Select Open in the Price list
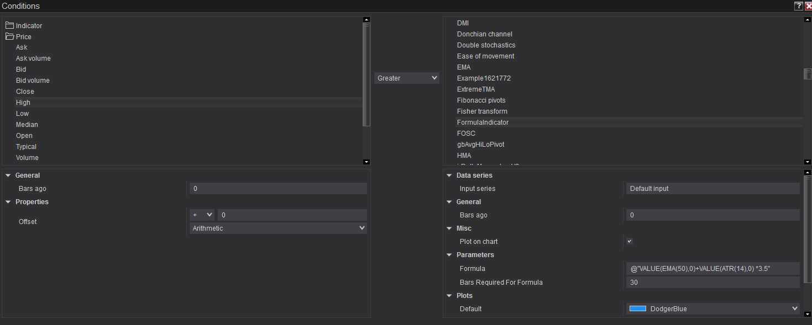 coord(24,136)
